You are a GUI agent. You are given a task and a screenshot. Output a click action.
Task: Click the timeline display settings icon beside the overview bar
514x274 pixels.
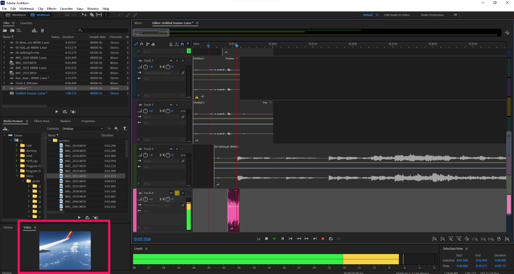(507, 32)
